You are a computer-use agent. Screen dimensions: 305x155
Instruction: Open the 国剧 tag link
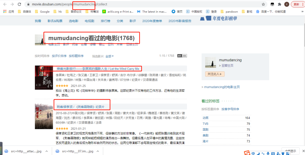tap(206, 130)
